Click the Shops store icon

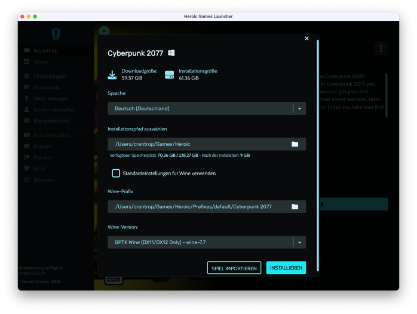pyautogui.click(x=27, y=62)
